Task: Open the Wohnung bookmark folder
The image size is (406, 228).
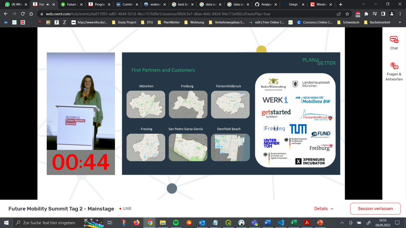Action: pos(194,22)
